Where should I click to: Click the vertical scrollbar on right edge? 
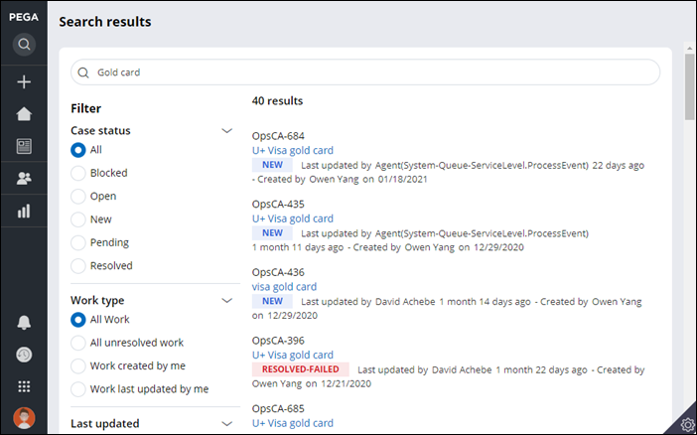click(689, 87)
